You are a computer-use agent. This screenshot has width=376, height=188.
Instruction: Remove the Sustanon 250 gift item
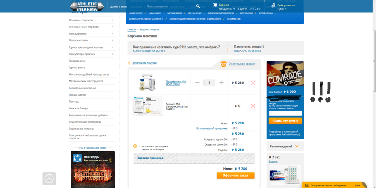253,106
